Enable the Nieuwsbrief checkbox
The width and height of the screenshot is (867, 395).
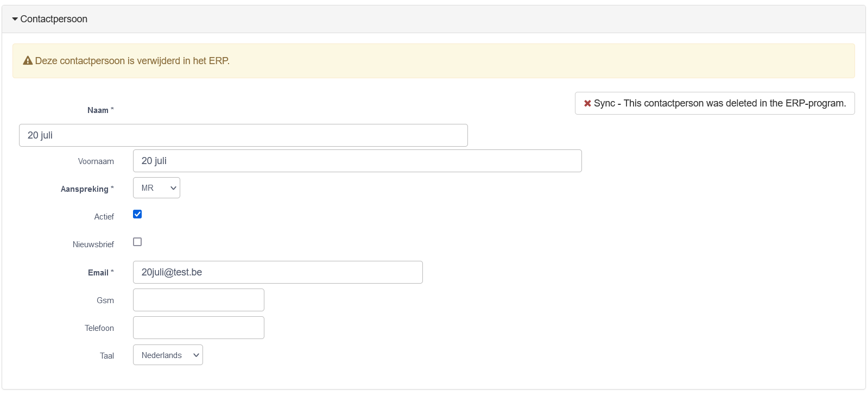[x=137, y=242]
